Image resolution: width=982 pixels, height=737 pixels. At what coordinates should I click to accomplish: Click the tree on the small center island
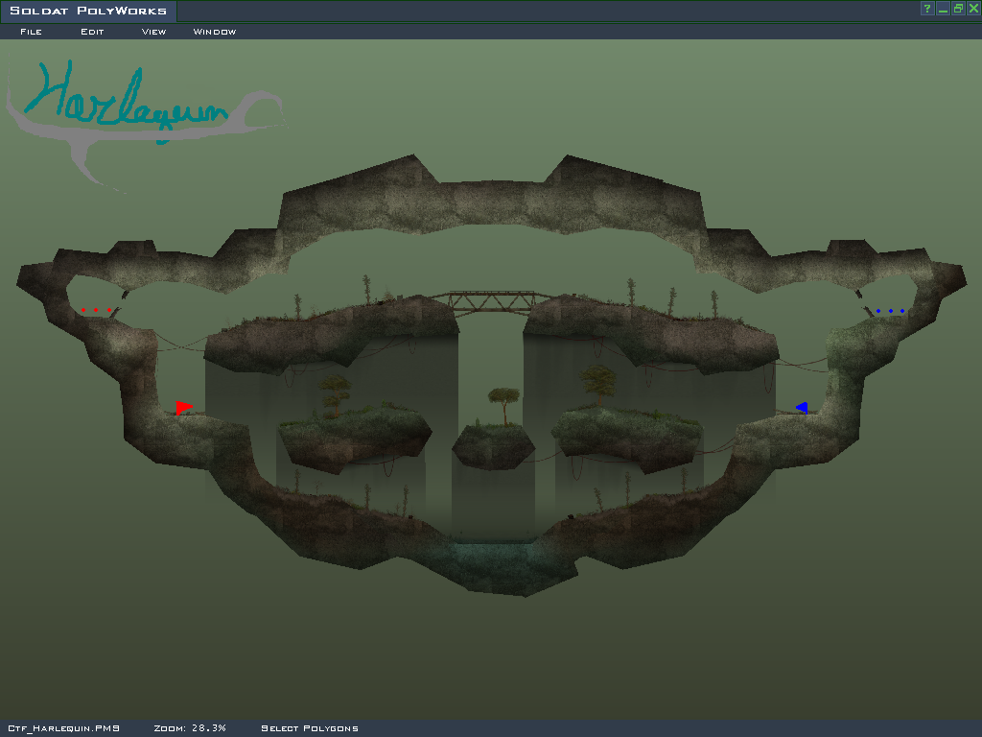[503, 404]
